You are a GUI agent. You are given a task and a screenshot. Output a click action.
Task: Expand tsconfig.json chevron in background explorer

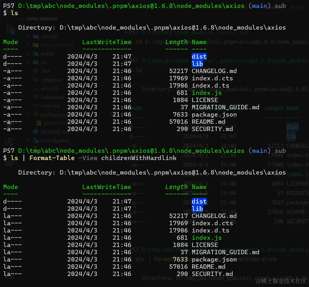[x=28, y=140]
